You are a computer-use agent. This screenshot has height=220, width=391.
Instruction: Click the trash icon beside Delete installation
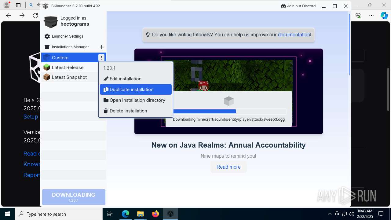pyautogui.click(x=106, y=111)
